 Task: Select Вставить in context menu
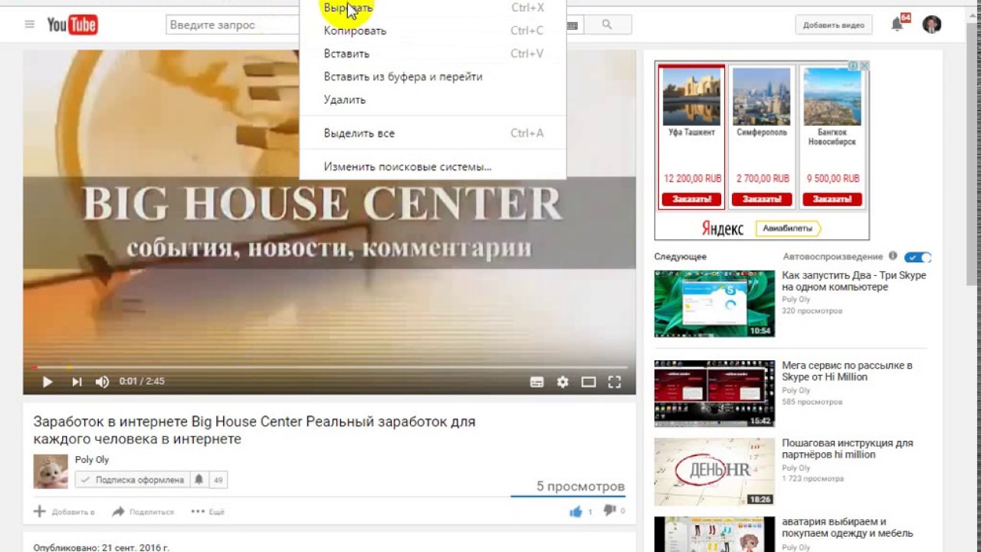(433, 54)
